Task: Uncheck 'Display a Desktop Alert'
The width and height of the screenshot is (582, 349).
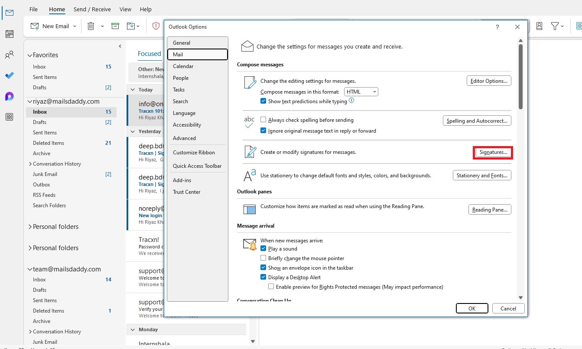Action: click(x=263, y=277)
